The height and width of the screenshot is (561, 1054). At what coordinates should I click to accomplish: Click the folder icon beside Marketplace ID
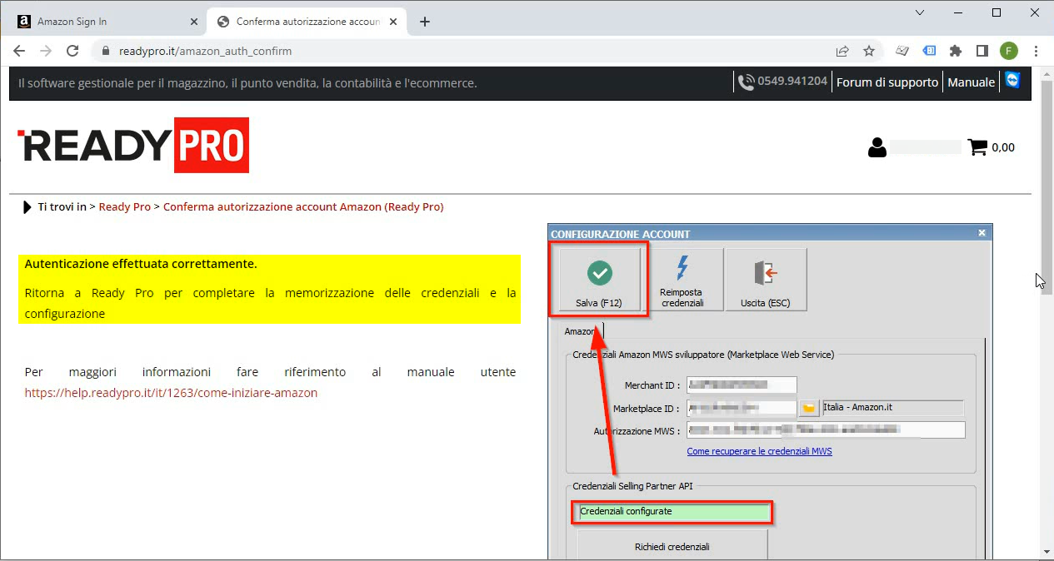808,408
